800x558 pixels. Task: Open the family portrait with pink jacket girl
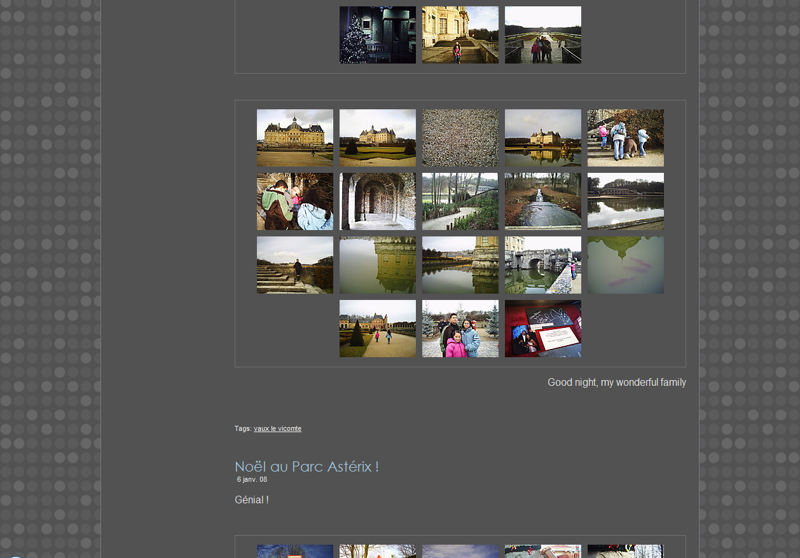pos(460,329)
